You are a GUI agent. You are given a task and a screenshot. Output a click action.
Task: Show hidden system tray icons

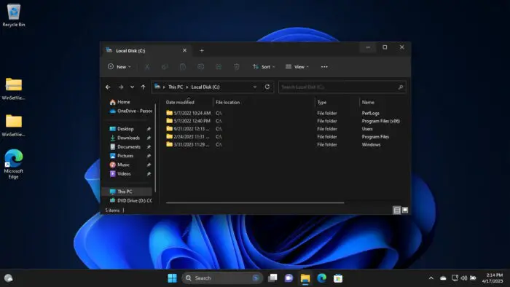431,278
